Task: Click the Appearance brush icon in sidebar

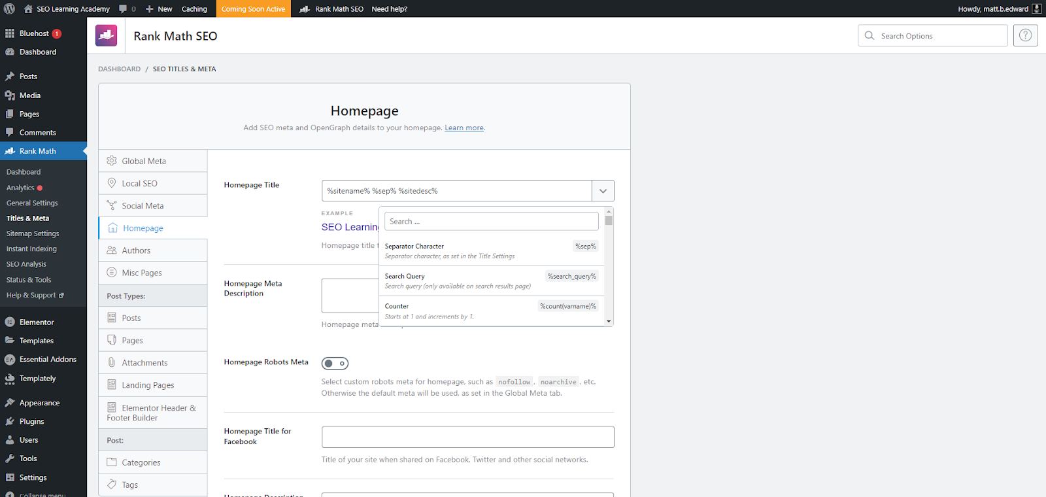Action: tap(10, 403)
